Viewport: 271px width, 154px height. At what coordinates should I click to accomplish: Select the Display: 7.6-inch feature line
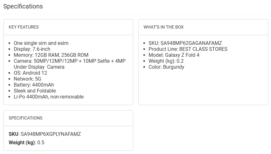click(32, 49)
